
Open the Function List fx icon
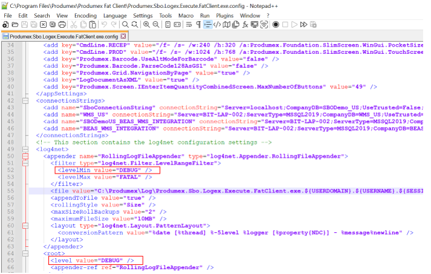[x=245, y=25]
